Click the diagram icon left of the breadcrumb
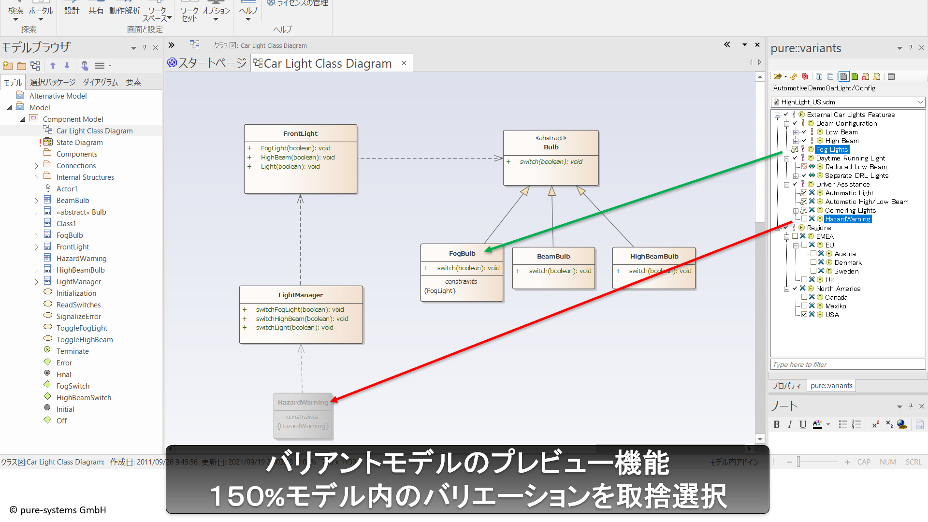The height and width of the screenshot is (522, 928). 194,45
